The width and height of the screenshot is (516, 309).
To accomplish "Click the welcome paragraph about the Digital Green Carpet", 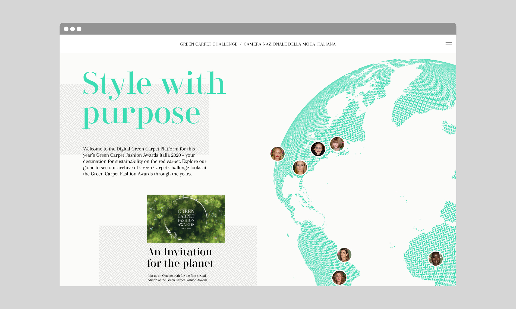I will click(x=145, y=161).
